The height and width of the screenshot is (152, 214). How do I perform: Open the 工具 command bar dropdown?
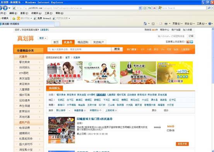[x=202, y=24]
